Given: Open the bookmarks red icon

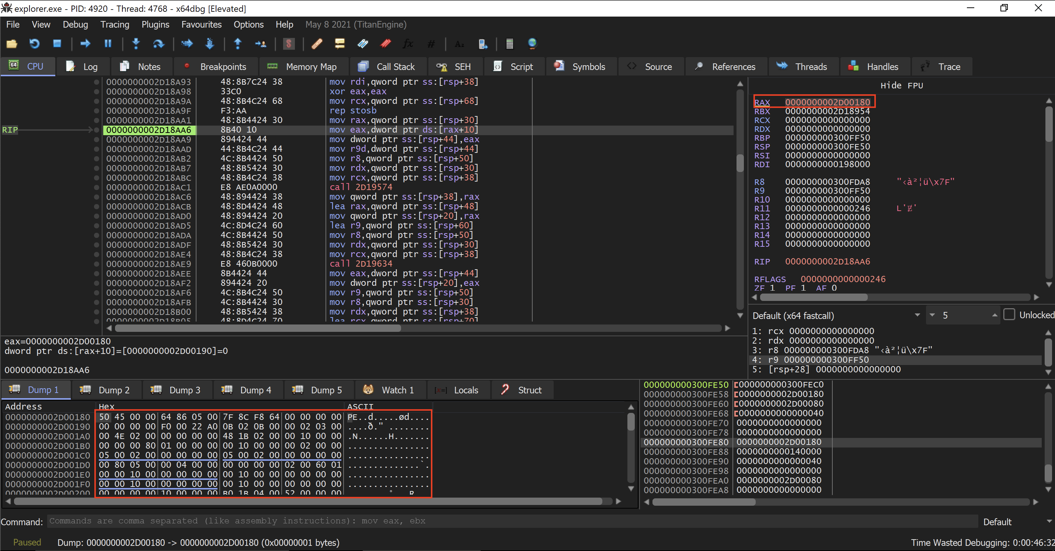Looking at the screenshot, I should (x=385, y=44).
